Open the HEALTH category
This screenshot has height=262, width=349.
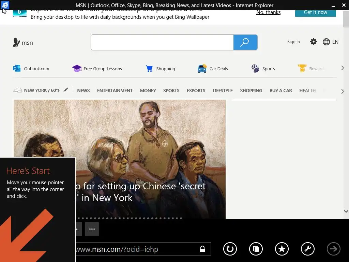307,90
